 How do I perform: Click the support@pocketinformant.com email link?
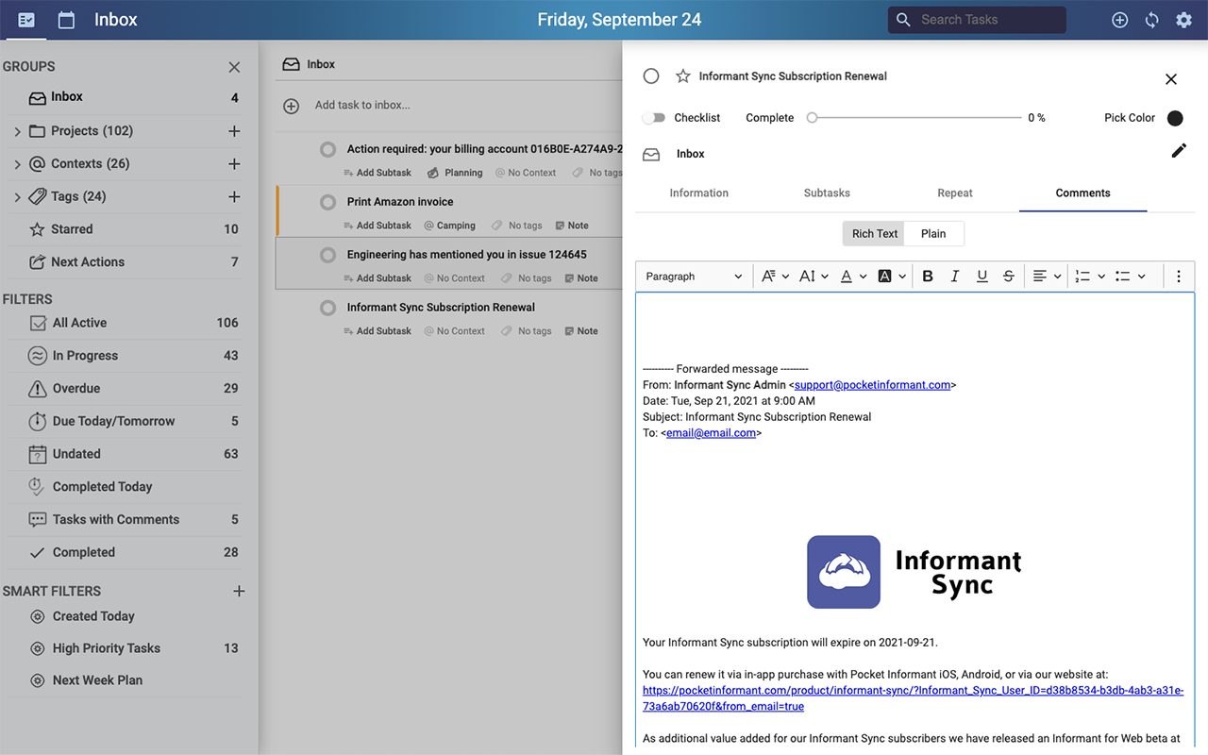[872, 385]
